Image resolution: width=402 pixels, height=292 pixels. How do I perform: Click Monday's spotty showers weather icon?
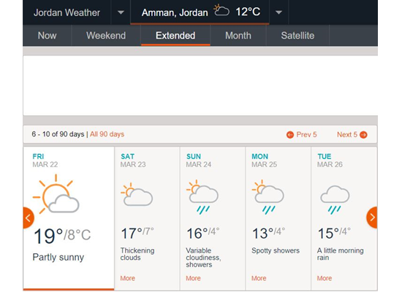tap(268, 196)
